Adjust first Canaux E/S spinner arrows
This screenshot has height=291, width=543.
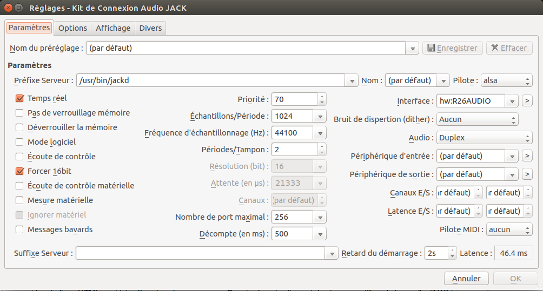(478, 193)
